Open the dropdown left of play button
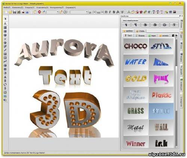Viewport: 187px width, 158px height. pyautogui.click(x=53, y=12)
